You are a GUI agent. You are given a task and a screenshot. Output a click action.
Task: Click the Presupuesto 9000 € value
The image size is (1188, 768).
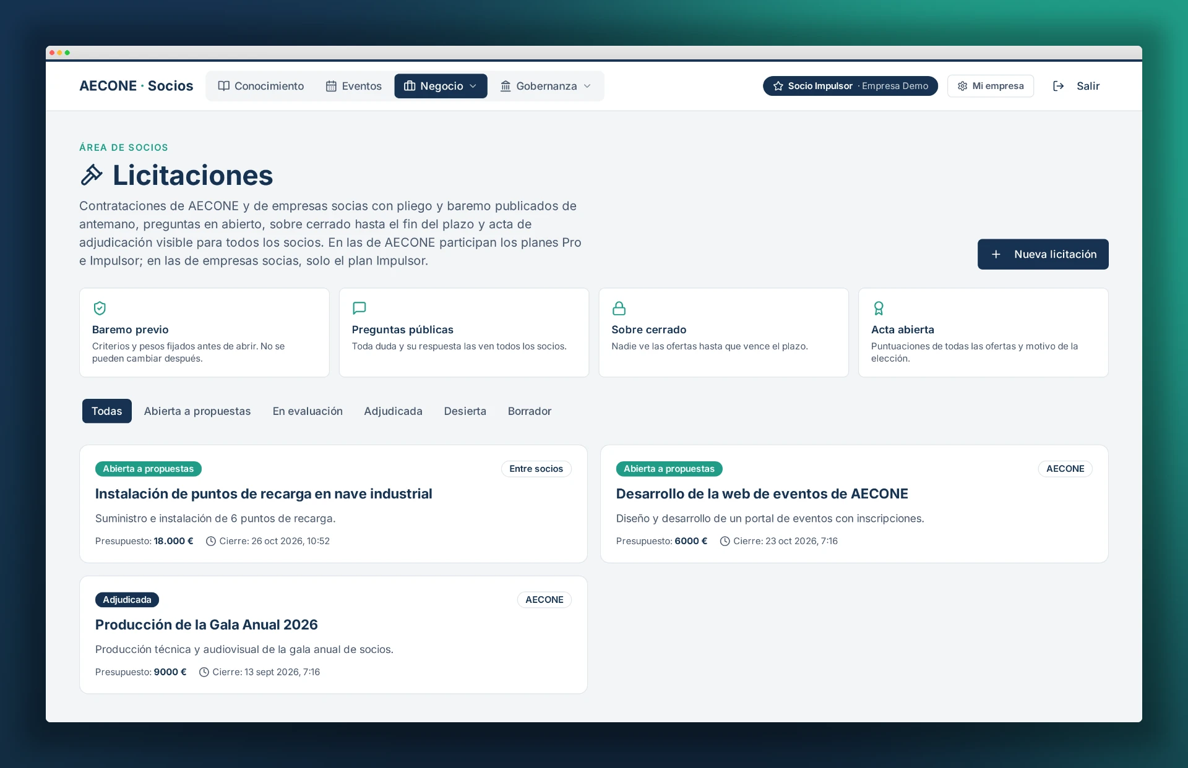tap(170, 672)
